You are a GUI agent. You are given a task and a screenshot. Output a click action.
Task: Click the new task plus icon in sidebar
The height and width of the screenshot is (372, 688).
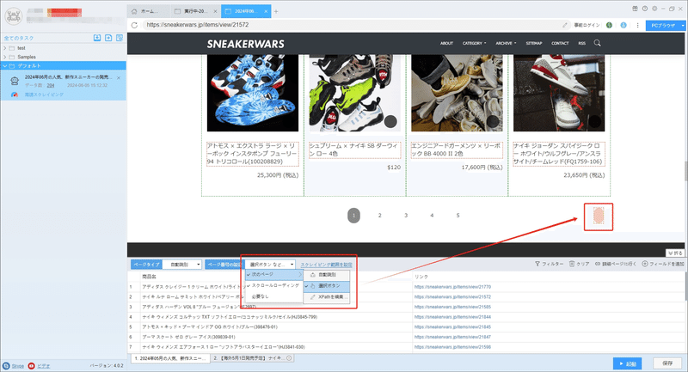[108, 38]
